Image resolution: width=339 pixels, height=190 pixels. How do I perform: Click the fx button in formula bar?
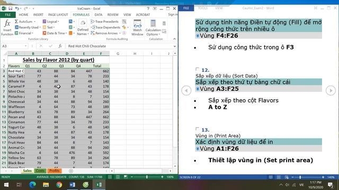coord(60,46)
